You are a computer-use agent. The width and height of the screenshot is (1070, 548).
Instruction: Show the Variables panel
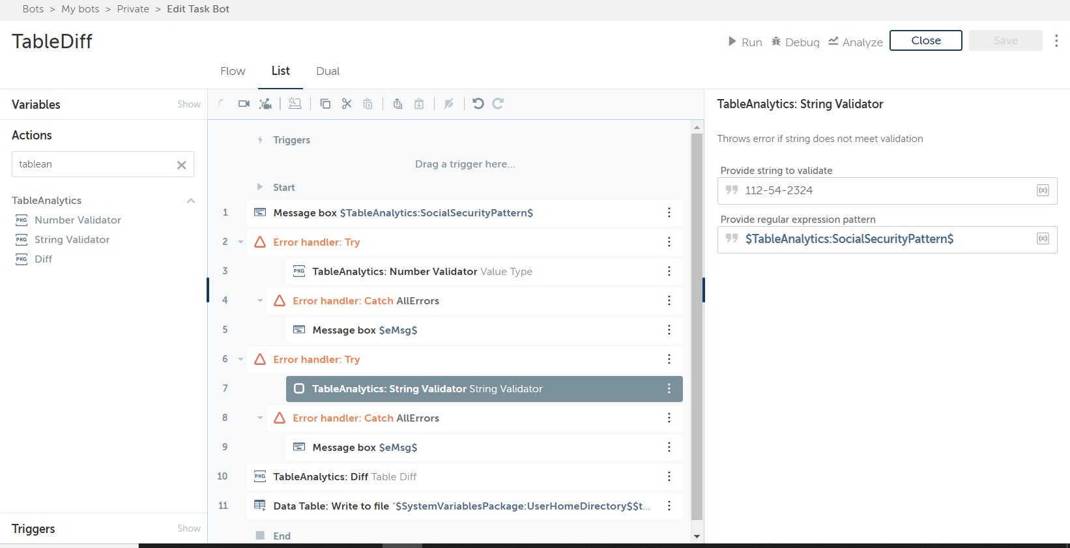click(188, 104)
